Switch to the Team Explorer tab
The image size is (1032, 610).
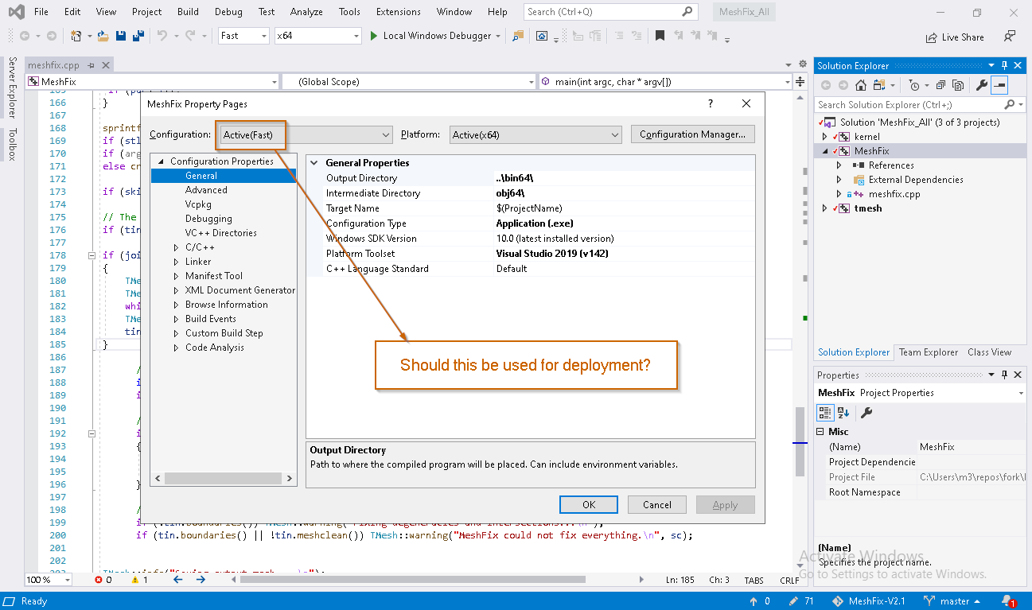pos(929,352)
